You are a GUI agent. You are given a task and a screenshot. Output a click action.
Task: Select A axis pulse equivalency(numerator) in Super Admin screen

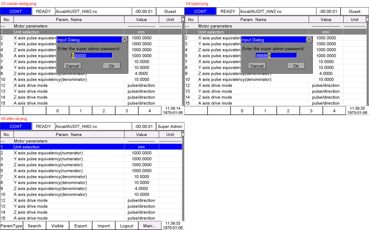[91, 171]
